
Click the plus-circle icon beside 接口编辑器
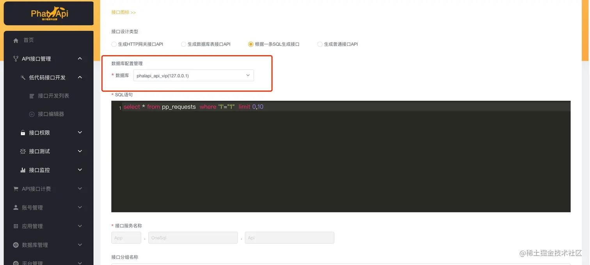pos(32,114)
